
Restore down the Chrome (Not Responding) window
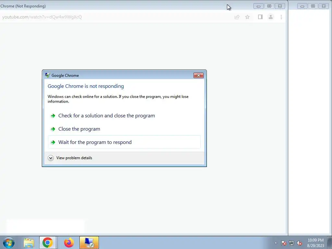[269, 6]
